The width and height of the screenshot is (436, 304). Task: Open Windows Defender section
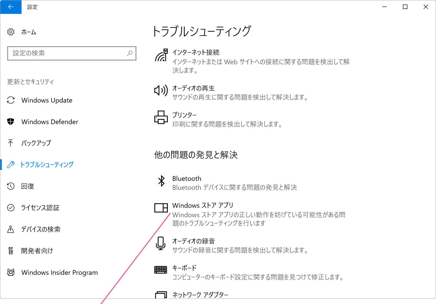coord(50,122)
